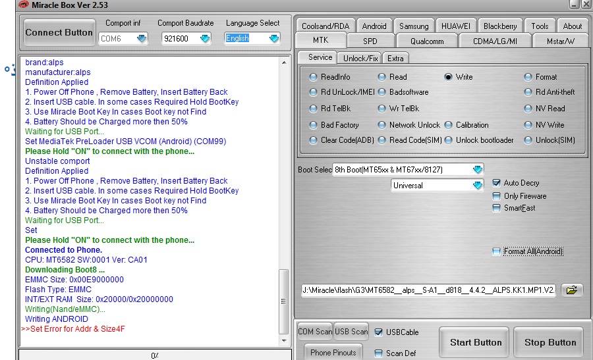Click the Miracle Box eye logo icon

[x=24, y=5]
